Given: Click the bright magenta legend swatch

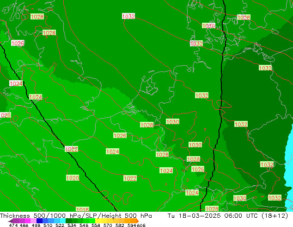Looking at the screenshot, I should [x=28, y=221].
